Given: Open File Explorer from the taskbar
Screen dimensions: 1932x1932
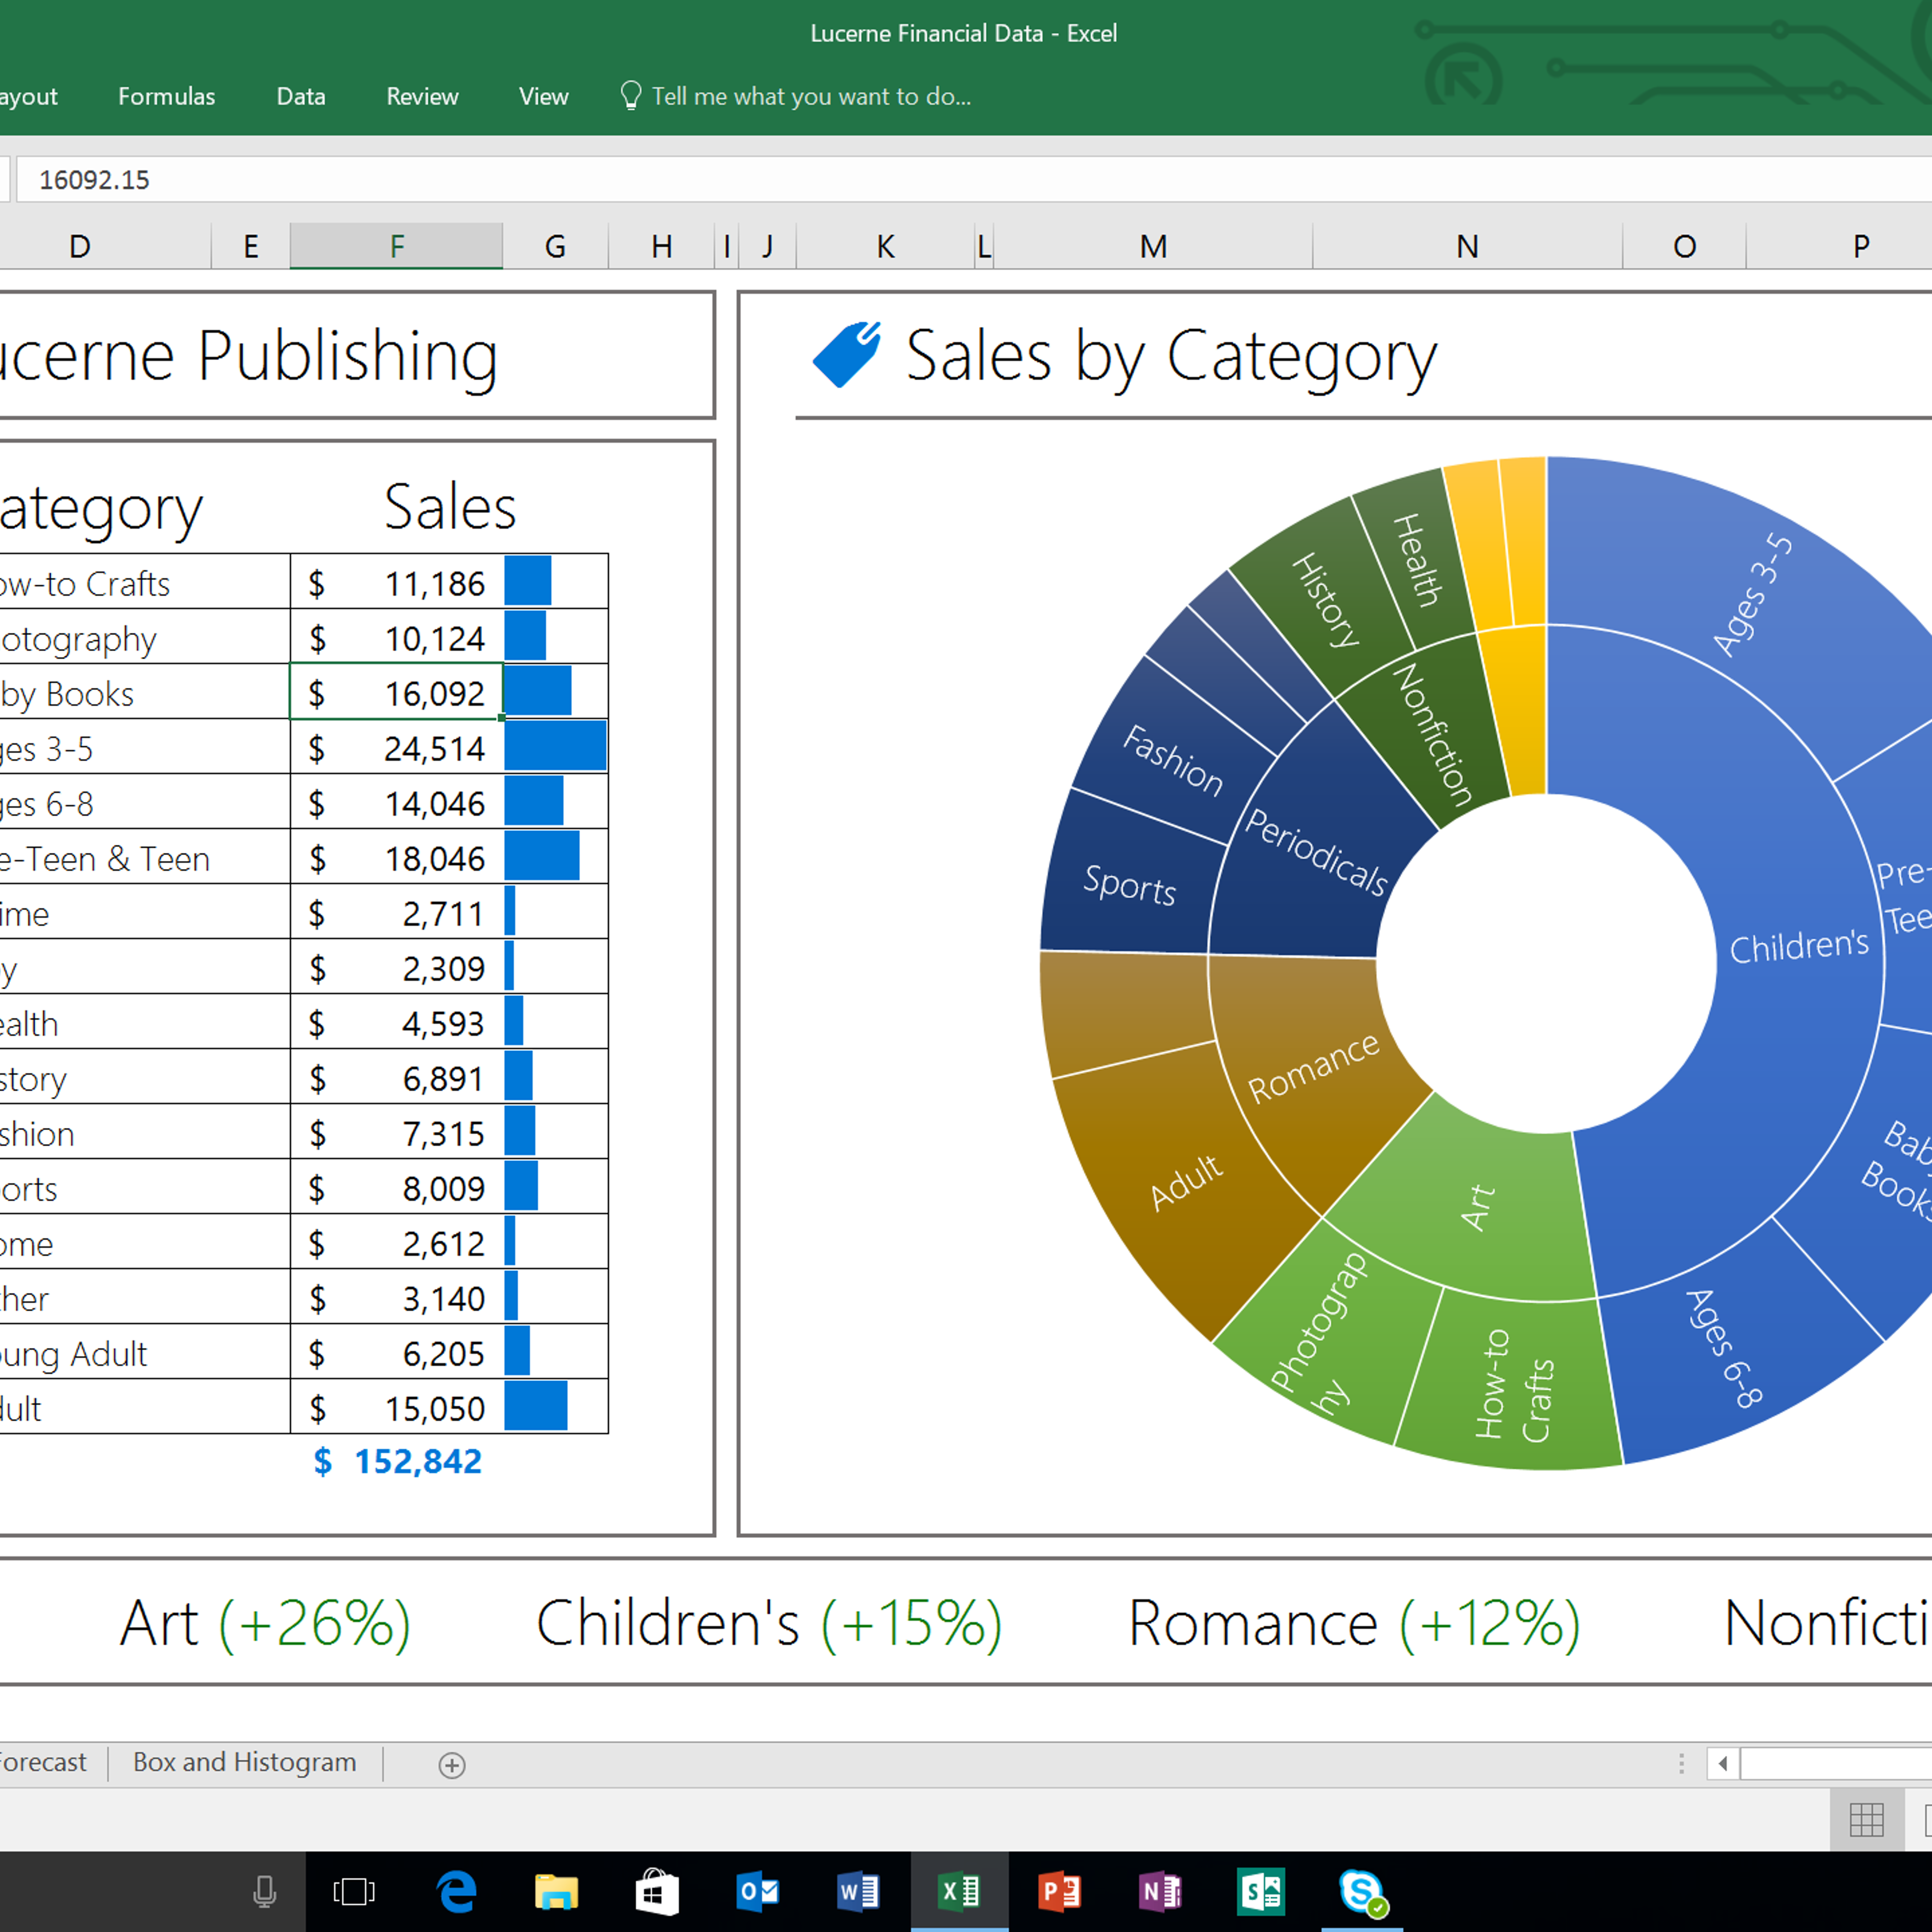Looking at the screenshot, I should click(x=556, y=1891).
